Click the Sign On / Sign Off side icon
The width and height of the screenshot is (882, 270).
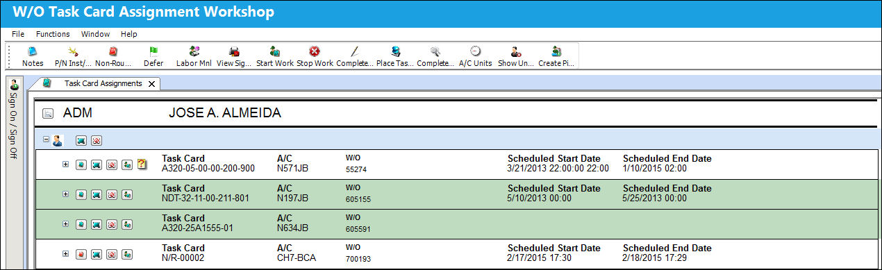click(x=14, y=85)
